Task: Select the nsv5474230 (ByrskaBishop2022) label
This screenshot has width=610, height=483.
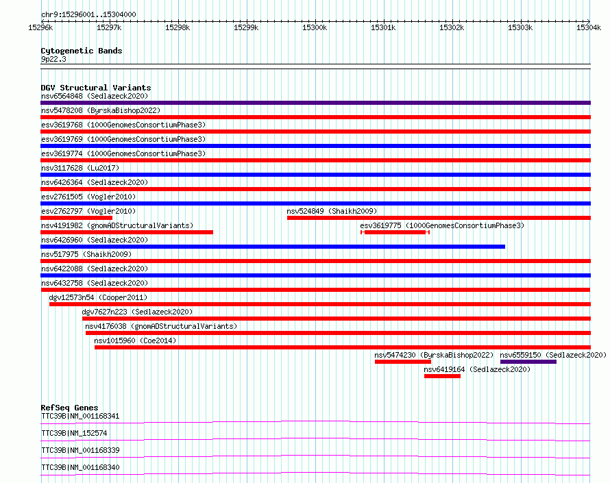Action: (x=434, y=355)
